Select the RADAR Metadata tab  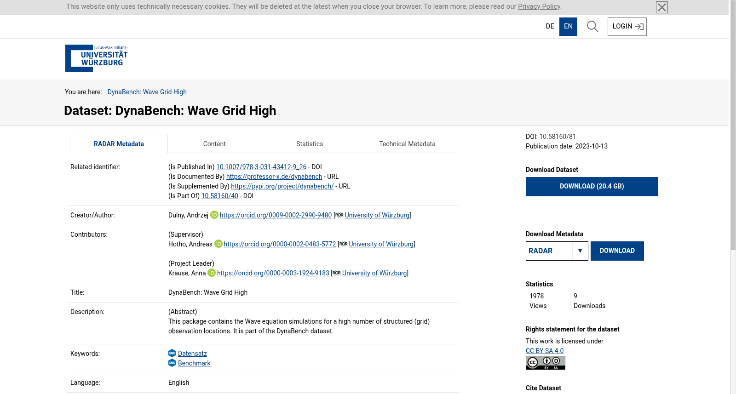pyautogui.click(x=119, y=144)
